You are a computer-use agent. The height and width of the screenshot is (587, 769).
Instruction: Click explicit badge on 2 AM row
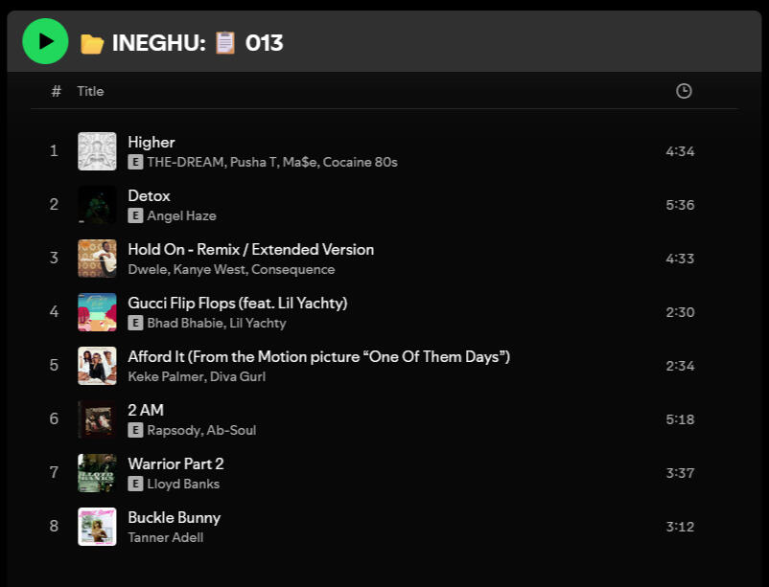(x=135, y=430)
